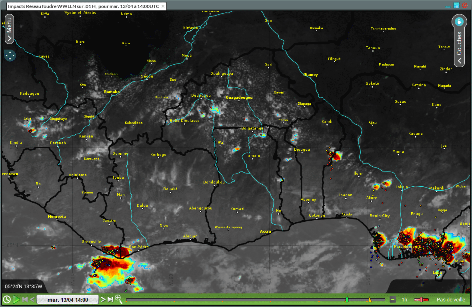
Task: Click the clock icon in the time bar
Action: [x=7, y=299]
